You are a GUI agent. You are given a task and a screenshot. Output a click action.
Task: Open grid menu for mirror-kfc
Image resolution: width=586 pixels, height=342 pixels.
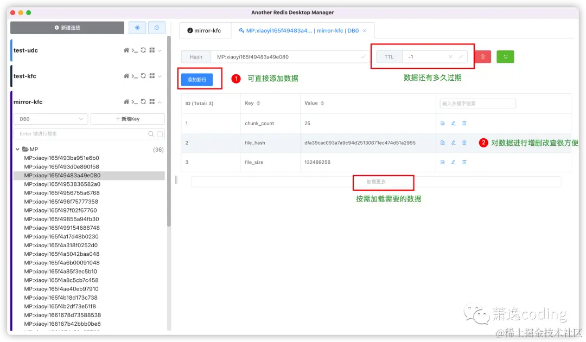pos(152,101)
